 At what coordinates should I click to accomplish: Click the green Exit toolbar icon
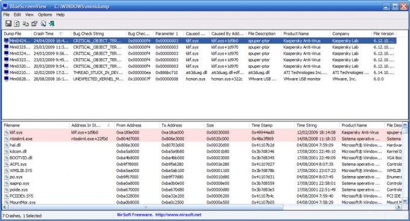[52, 23]
